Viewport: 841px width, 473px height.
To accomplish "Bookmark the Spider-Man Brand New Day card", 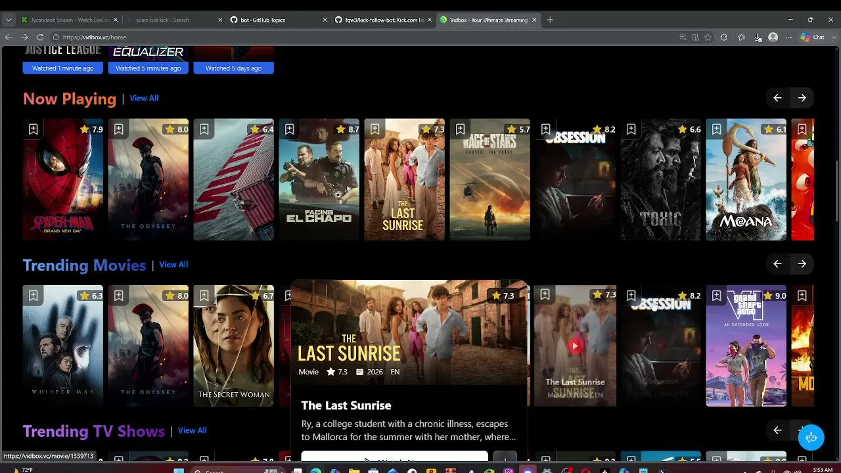I will (33, 129).
